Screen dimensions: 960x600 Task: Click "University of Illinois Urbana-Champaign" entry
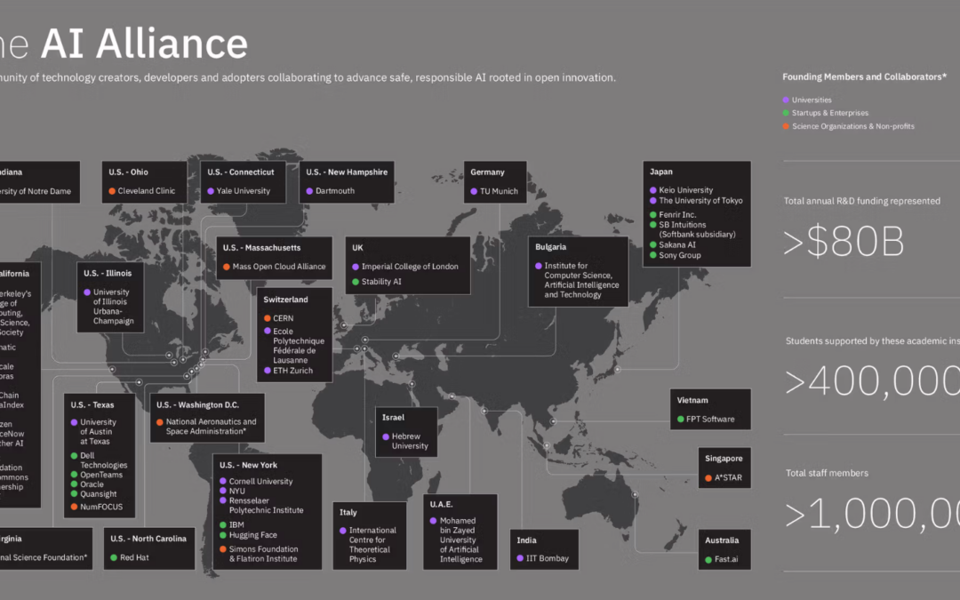pos(113,306)
